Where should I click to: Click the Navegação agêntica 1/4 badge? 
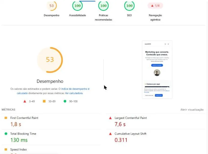155,6
